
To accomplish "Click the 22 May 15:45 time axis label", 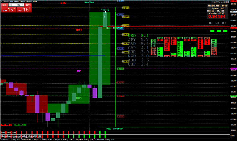I will point(110,139).
